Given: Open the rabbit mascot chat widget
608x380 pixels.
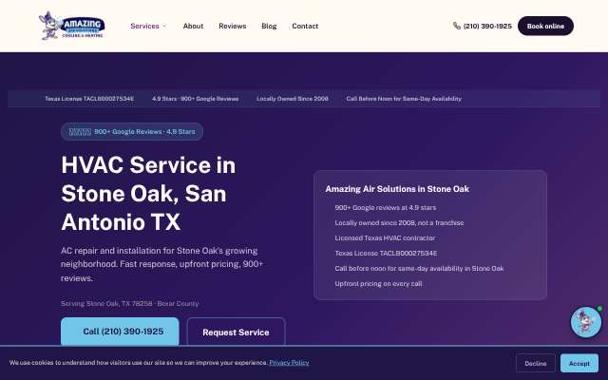Looking at the screenshot, I should [586, 322].
